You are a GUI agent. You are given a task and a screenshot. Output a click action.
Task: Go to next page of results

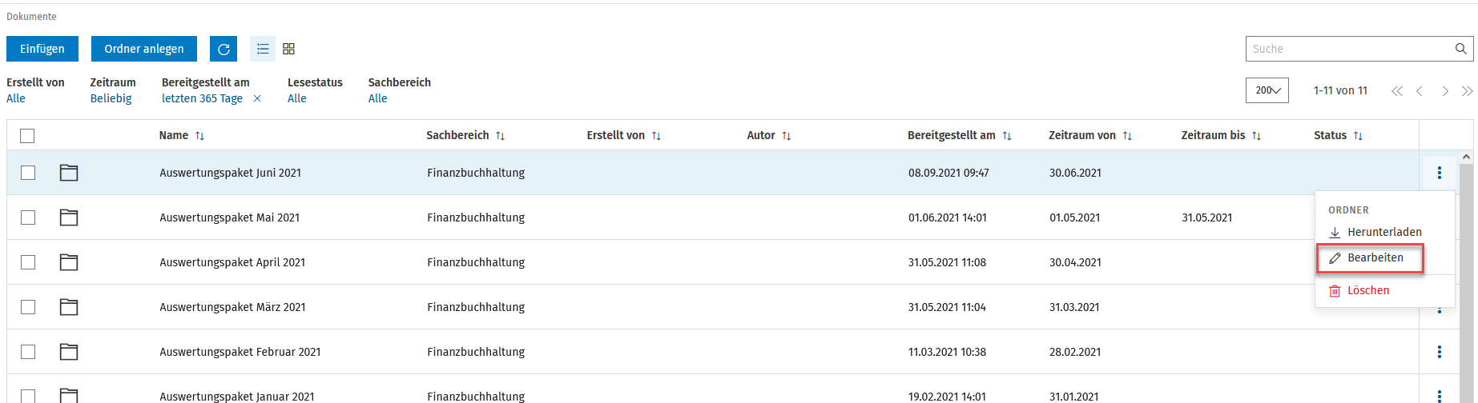point(1445,91)
